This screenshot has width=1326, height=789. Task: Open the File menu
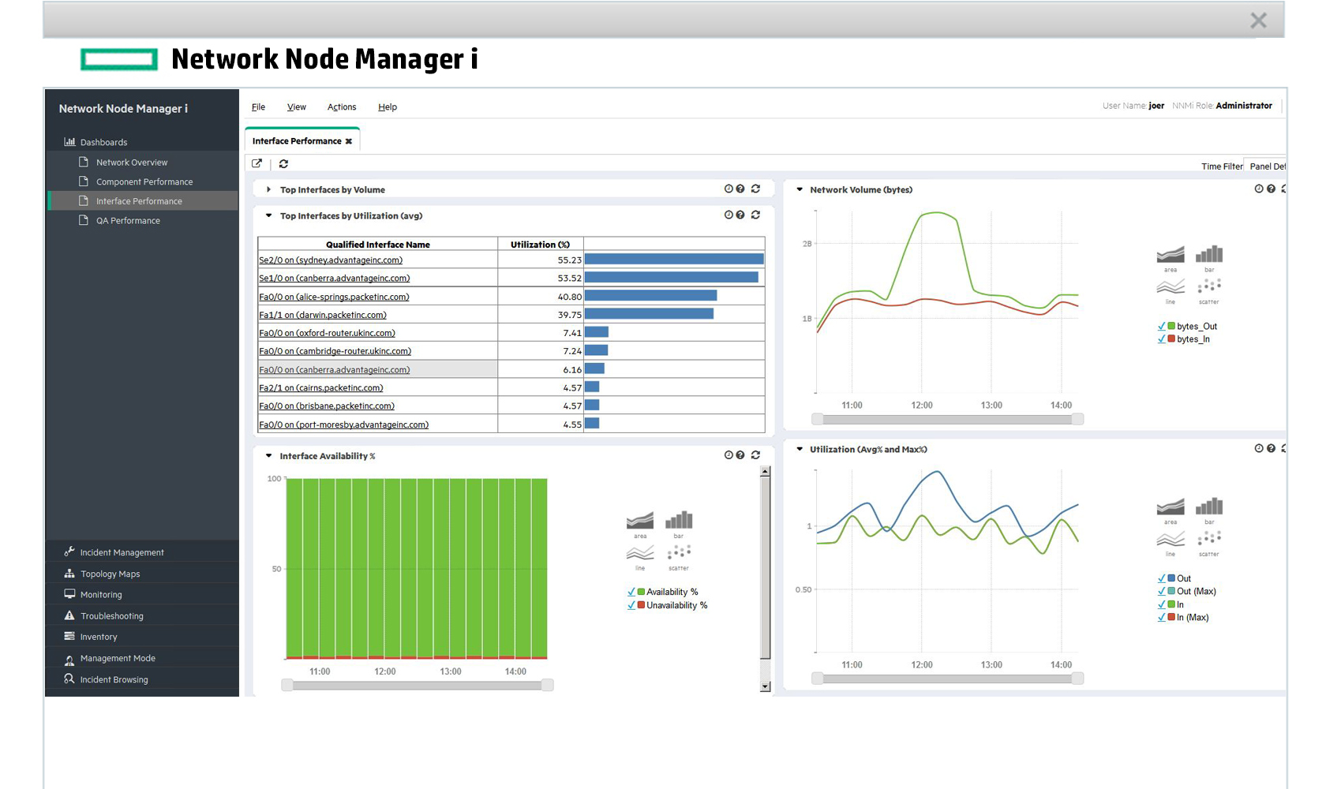pyautogui.click(x=258, y=107)
